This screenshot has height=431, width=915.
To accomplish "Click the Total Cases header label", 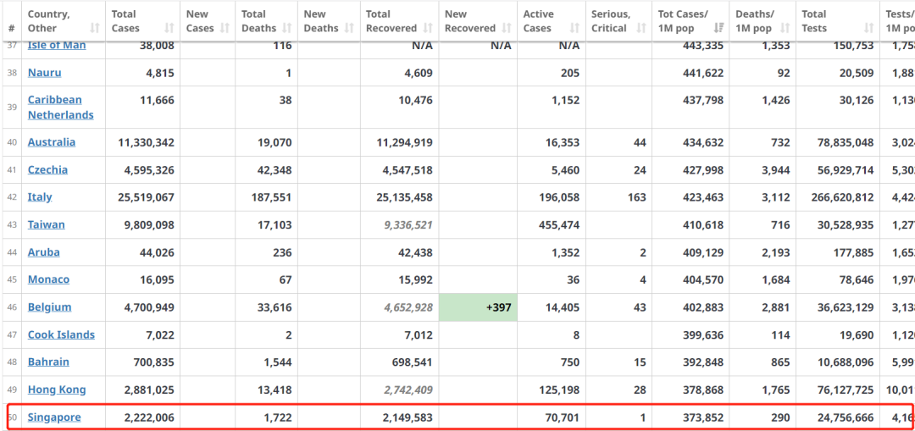I will point(126,21).
